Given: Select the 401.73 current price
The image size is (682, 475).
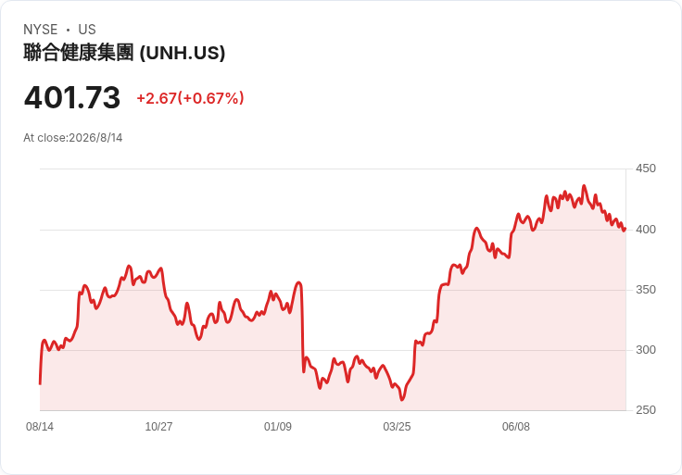Looking at the screenshot, I should click(x=72, y=97).
